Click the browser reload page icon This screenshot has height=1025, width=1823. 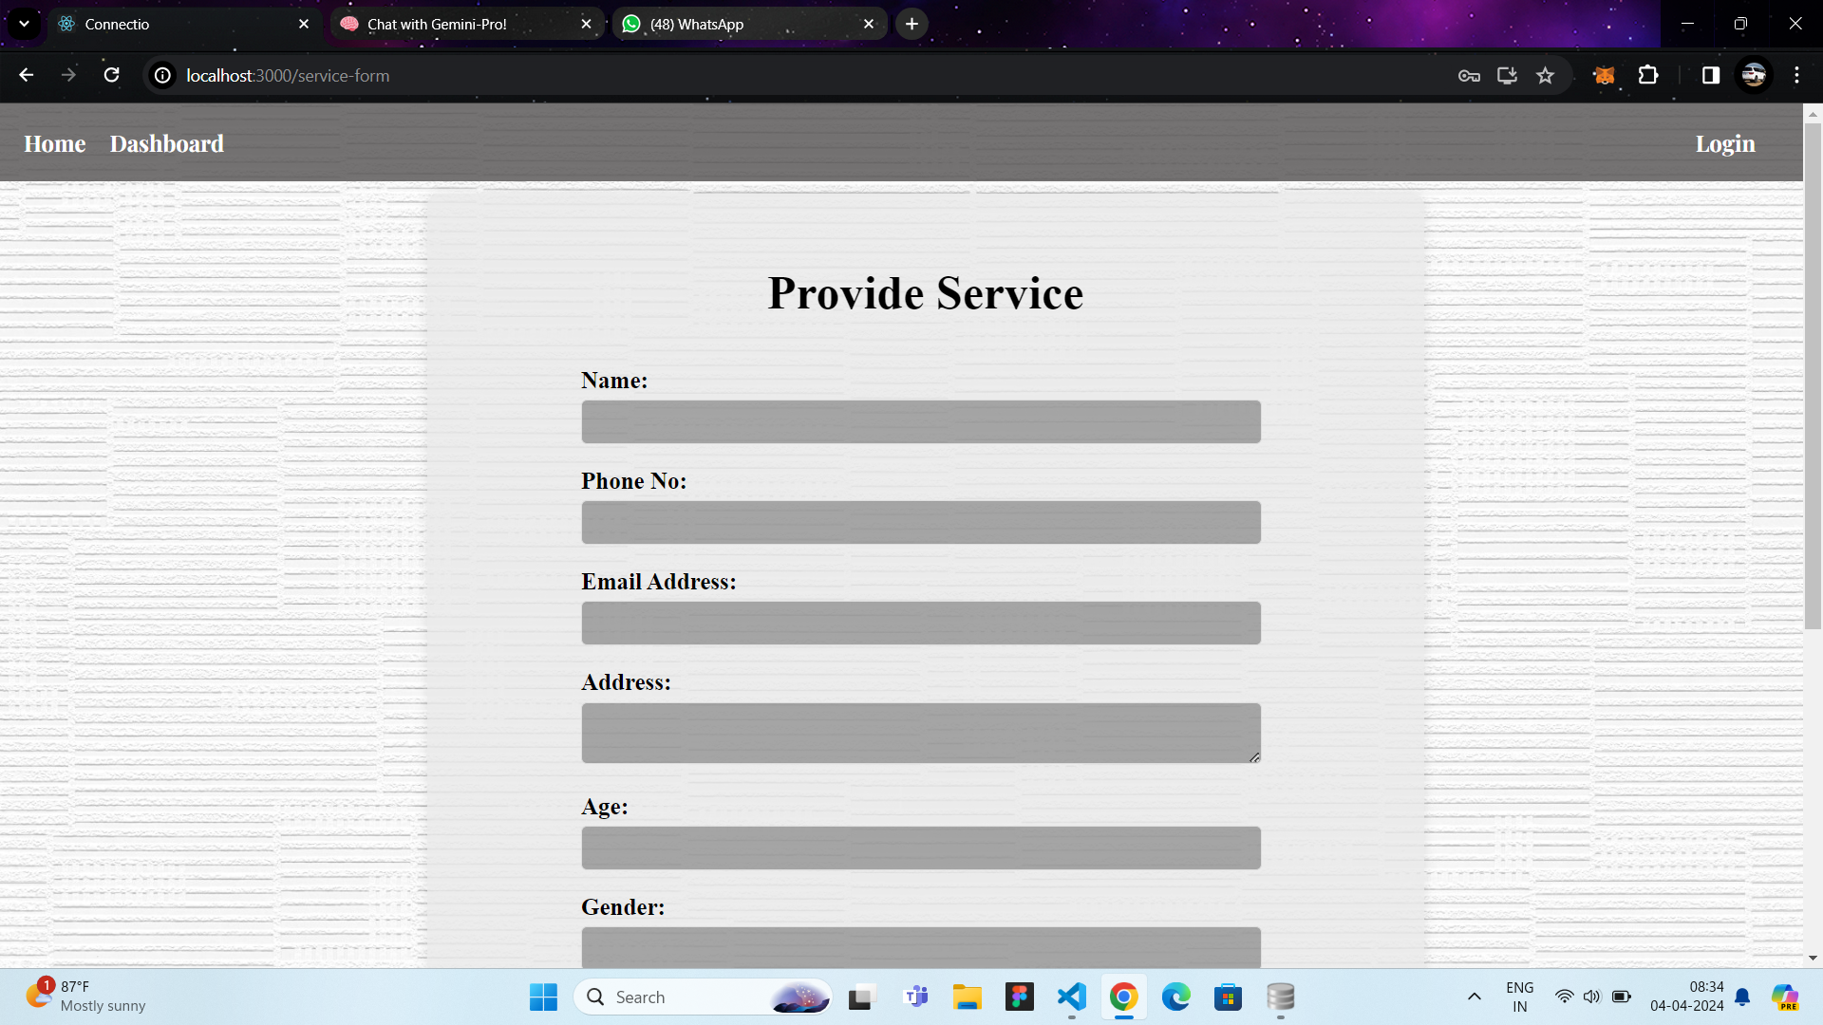click(111, 75)
